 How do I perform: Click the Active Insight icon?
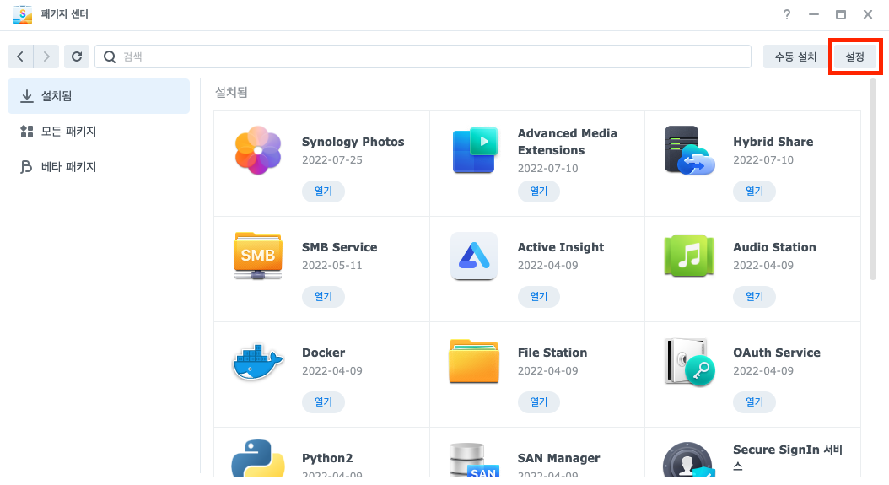pyautogui.click(x=474, y=256)
